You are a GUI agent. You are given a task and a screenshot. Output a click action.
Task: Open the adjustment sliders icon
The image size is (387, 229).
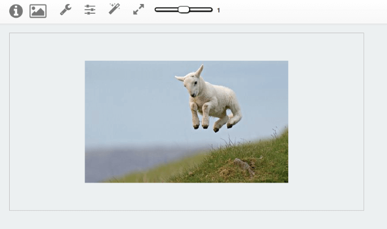[90, 10]
